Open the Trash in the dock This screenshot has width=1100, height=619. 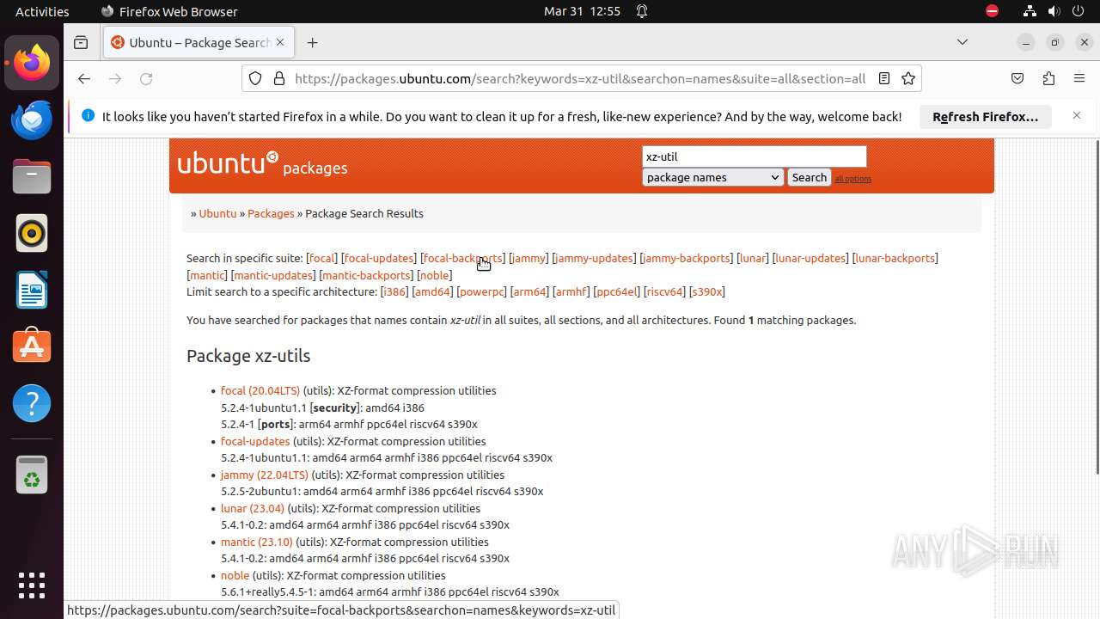(x=32, y=475)
